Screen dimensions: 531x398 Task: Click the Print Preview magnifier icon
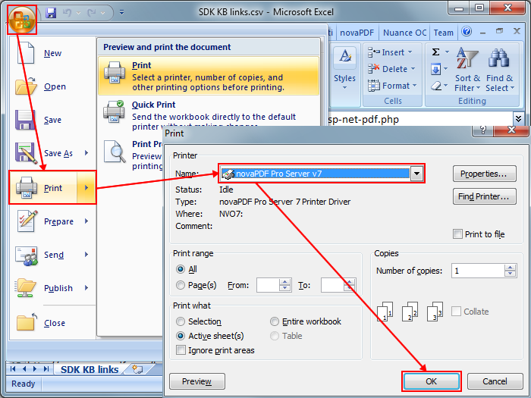[x=115, y=152]
